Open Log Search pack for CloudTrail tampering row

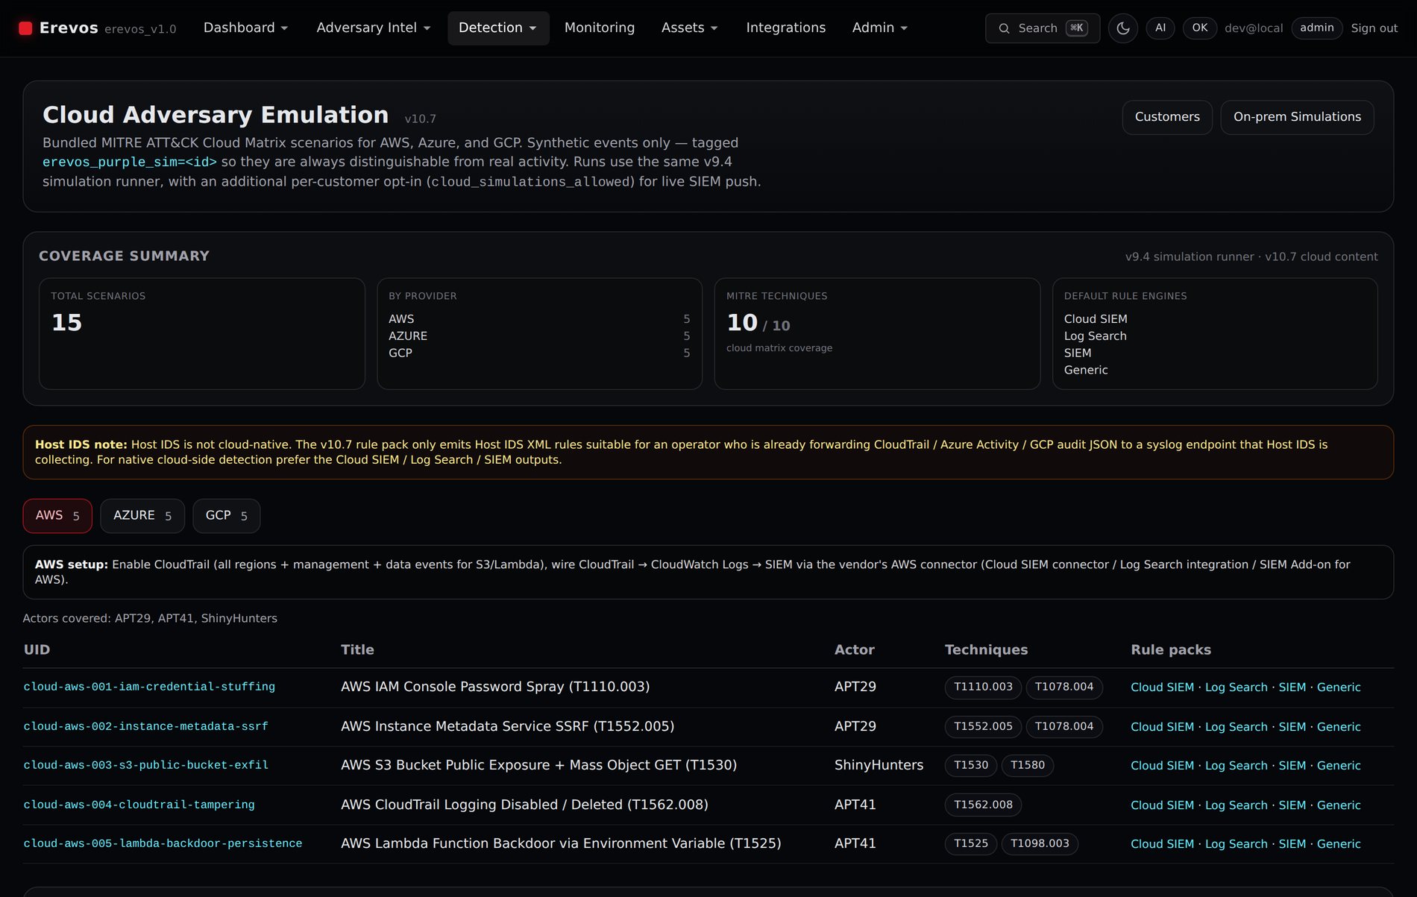(x=1236, y=805)
